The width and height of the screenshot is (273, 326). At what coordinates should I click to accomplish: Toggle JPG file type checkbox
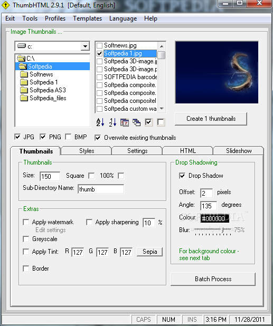coord(17,137)
